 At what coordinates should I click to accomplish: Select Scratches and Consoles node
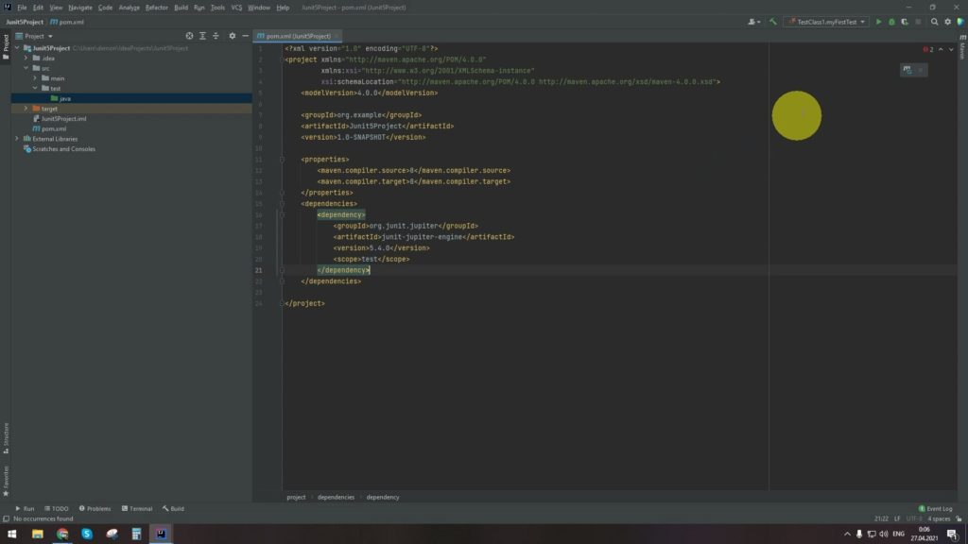coord(63,148)
